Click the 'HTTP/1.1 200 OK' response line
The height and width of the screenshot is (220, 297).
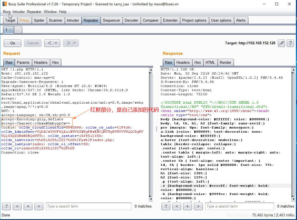(177, 69)
